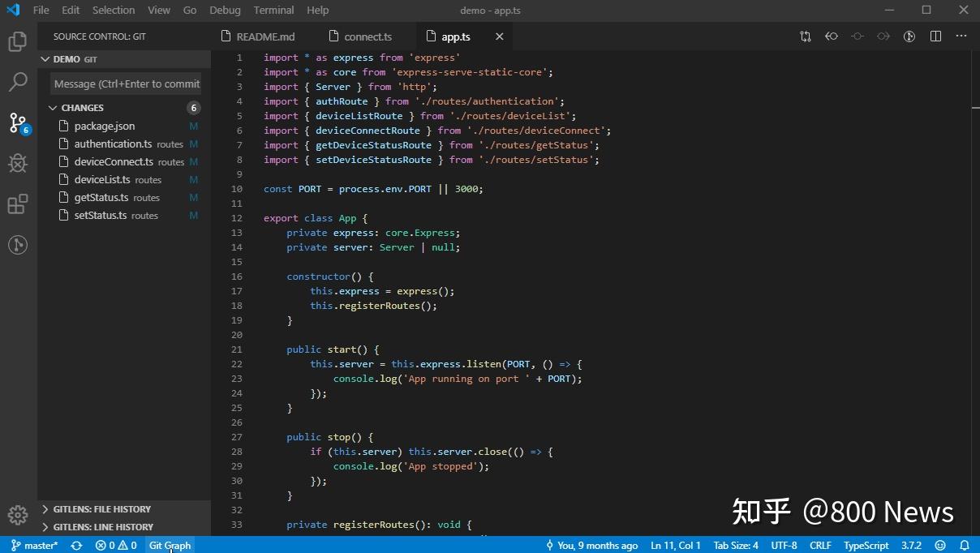Click the dimmed working-file revision icon

(x=857, y=36)
